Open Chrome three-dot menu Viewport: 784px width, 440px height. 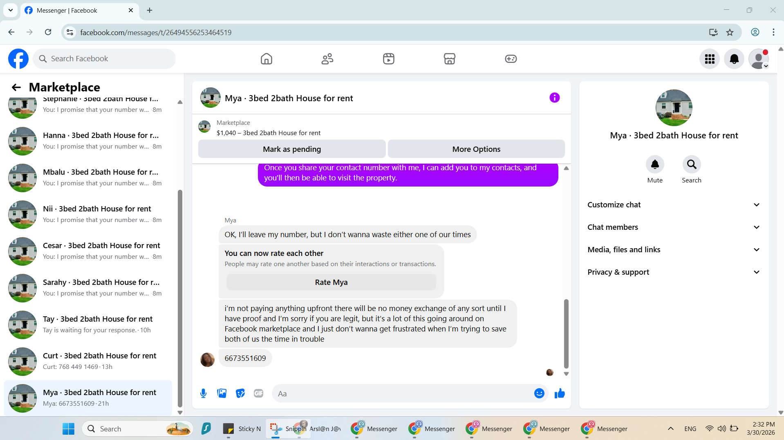tap(773, 32)
